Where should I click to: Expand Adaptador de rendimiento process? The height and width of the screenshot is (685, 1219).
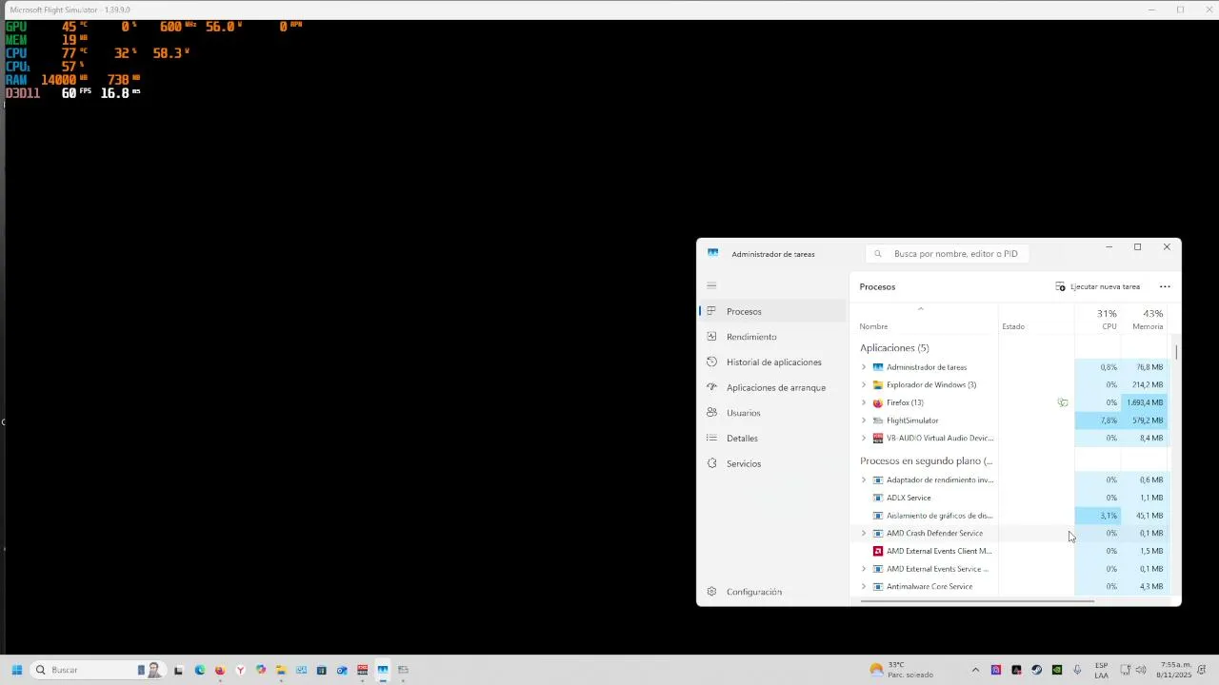point(864,480)
